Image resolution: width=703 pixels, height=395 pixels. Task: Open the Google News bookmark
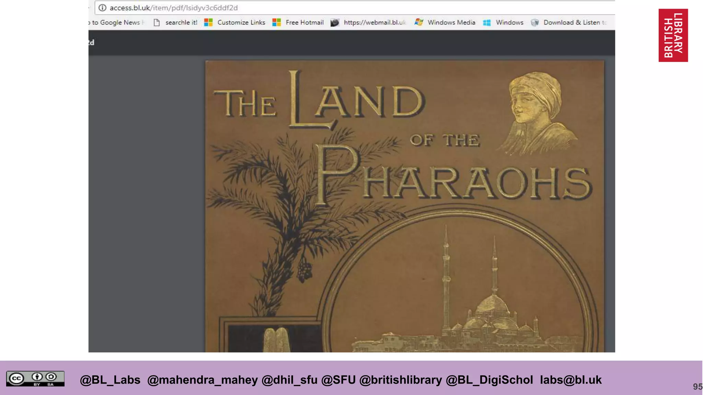116,22
